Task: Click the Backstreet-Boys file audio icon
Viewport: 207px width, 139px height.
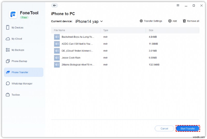Action: click(x=57, y=37)
